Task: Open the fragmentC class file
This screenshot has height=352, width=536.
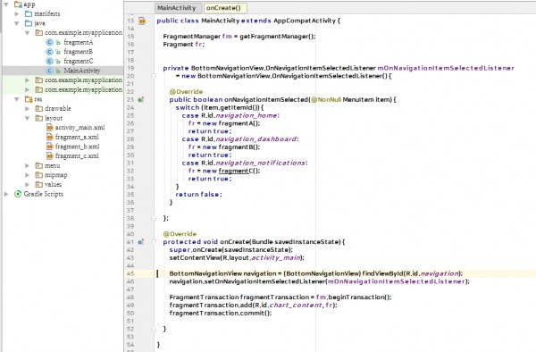Action: (79, 61)
